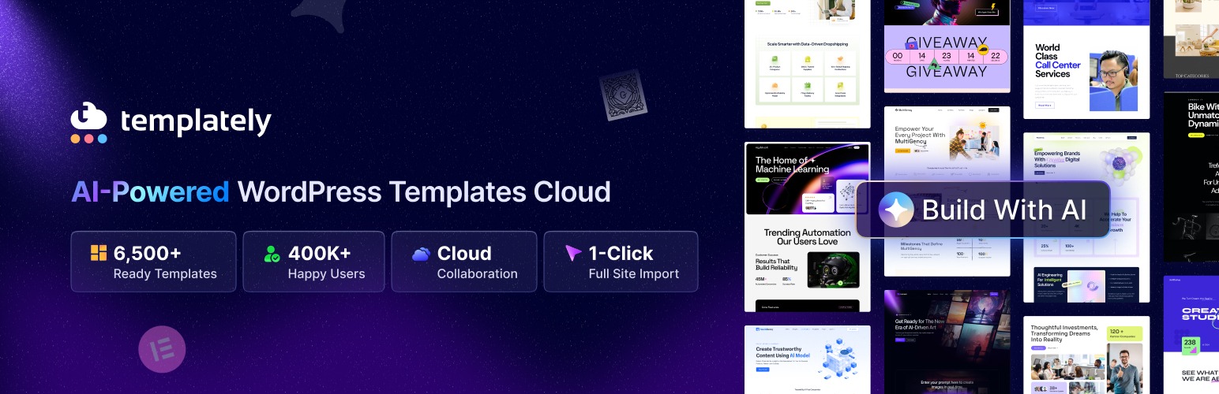Click the orange grid icon beside 6,500+
Viewport: 1219px width, 394px height.
click(x=99, y=253)
